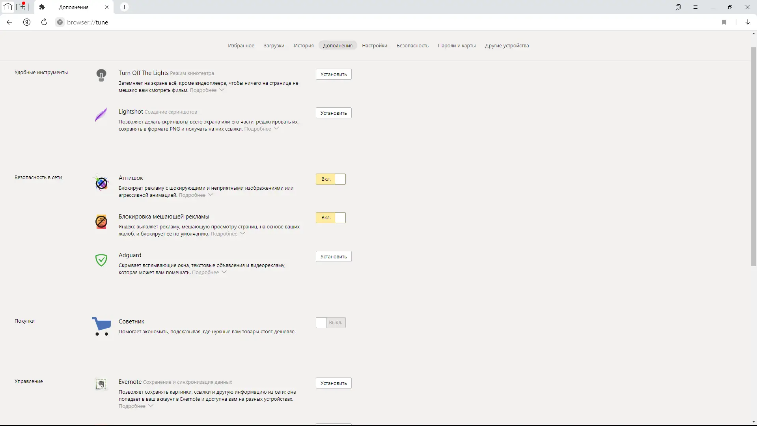Screen dimensions: 757x426
Task: Click the Adguard shield icon
Action: coord(101,260)
